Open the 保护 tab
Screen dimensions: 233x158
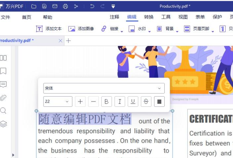(x=217, y=17)
